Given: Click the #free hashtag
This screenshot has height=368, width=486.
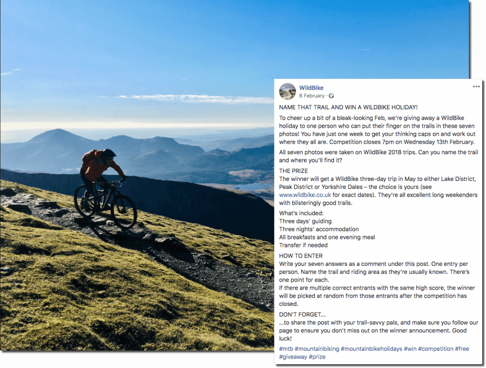Looking at the screenshot, I should point(462,349).
